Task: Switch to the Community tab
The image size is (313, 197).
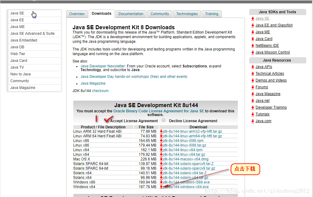Action: pos(160,14)
